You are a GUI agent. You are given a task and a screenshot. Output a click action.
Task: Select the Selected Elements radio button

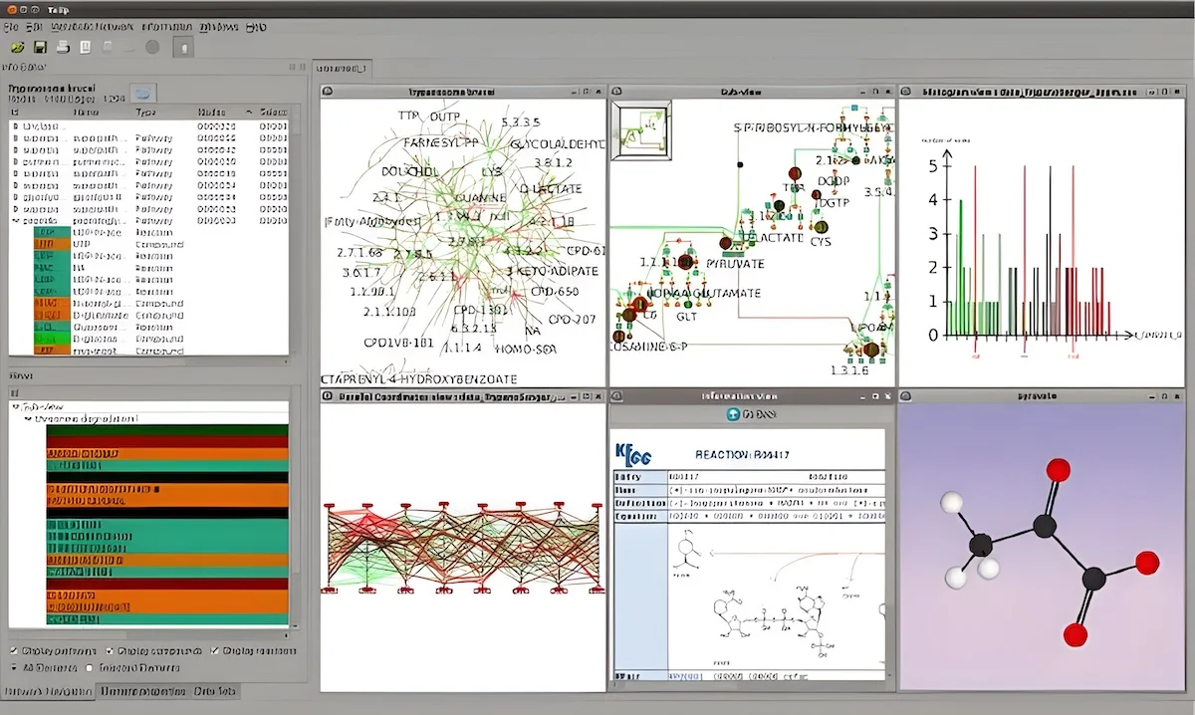91,667
